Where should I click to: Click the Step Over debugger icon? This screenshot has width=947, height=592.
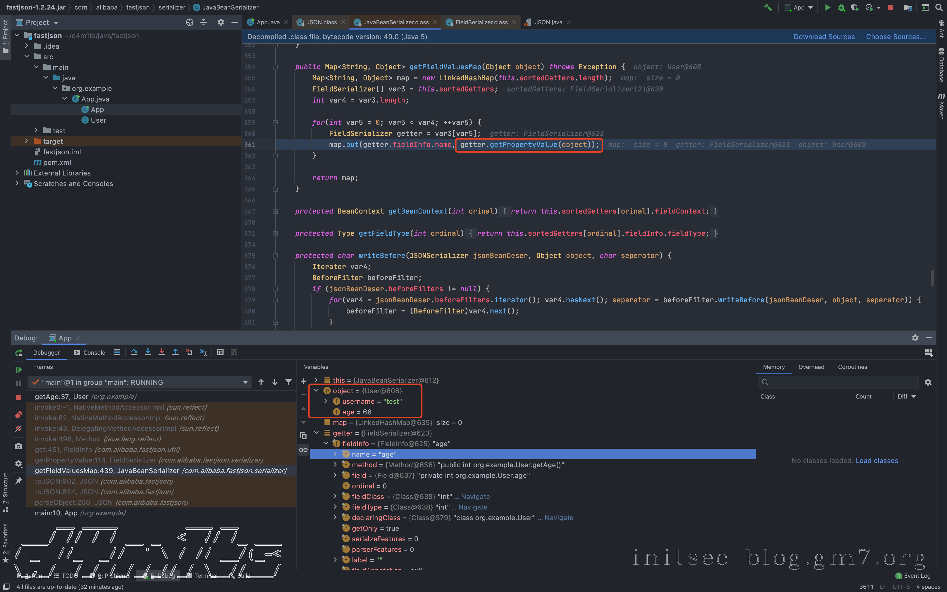(134, 352)
